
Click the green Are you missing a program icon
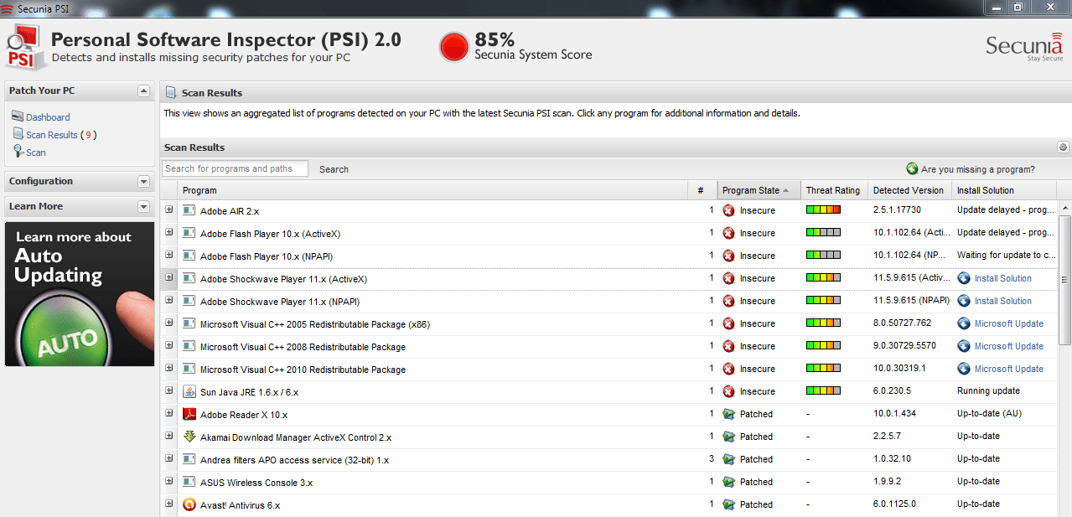click(x=912, y=169)
